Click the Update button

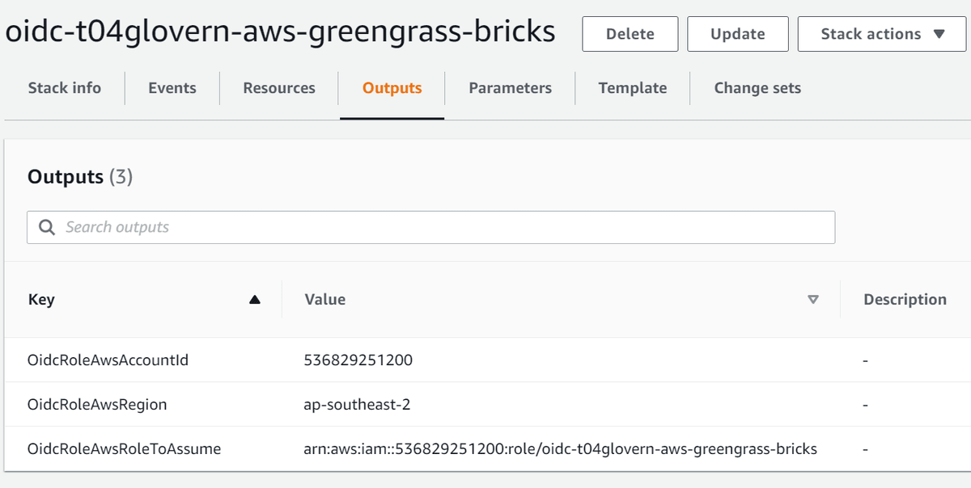(x=737, y=34)
